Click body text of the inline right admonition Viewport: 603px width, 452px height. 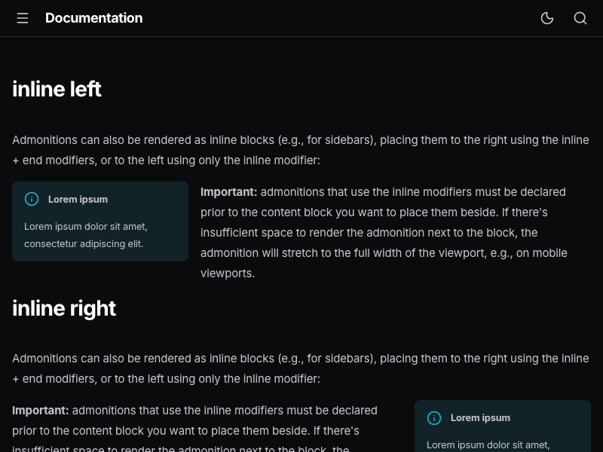(x=488, y=444)
